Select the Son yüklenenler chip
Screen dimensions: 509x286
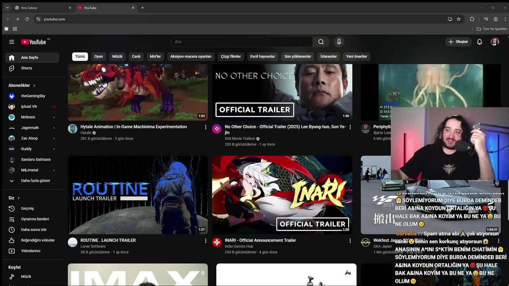[298, 56]
